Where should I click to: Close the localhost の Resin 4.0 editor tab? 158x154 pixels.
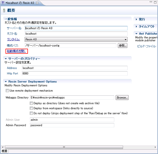[37, 3]
